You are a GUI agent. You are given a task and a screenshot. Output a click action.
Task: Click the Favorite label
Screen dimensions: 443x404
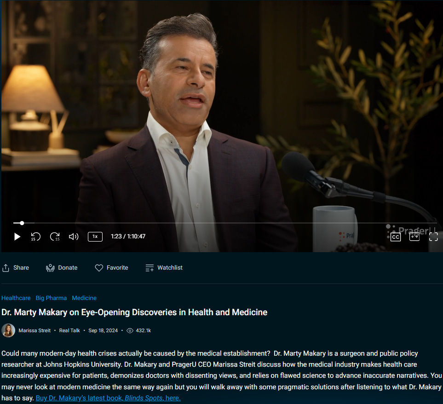point(117,267)
